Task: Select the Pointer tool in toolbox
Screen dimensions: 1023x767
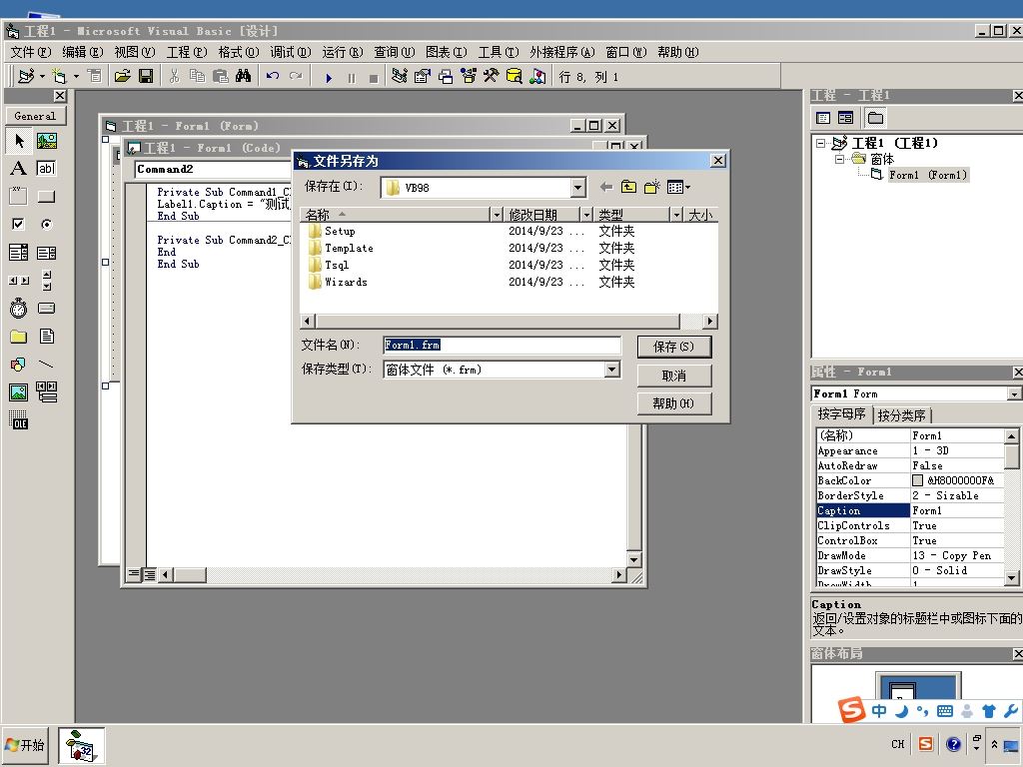Action: tap(19, 140)
